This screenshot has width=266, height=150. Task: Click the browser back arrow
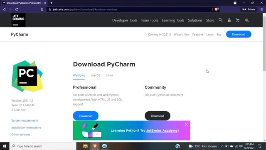pyautogui.click(x=5, y=9)
